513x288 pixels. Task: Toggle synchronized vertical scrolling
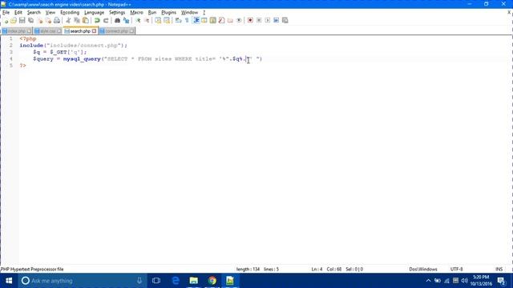[x=158, y=21]
